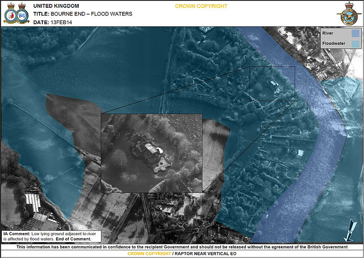Open the magnified inset house image
The width and height of the screenshot is (364, 258).
click(x=151, y=153)
